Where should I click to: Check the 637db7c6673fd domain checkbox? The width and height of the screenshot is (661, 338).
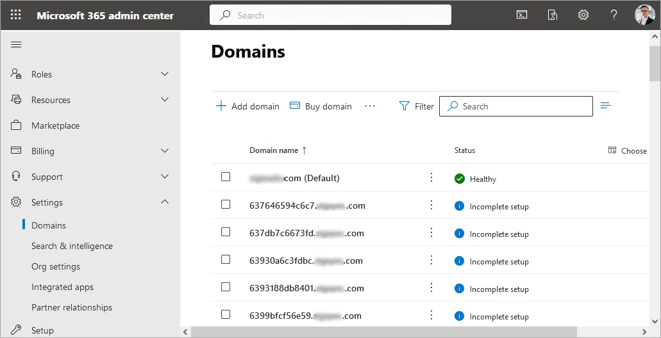(x=226, y=232)
